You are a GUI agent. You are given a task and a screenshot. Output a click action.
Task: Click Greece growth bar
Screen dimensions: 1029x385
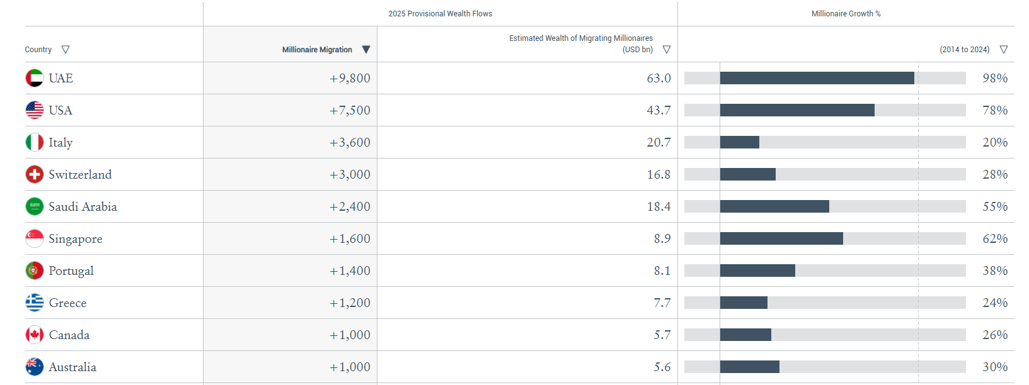pyautogui.click(x=744, y=303)
